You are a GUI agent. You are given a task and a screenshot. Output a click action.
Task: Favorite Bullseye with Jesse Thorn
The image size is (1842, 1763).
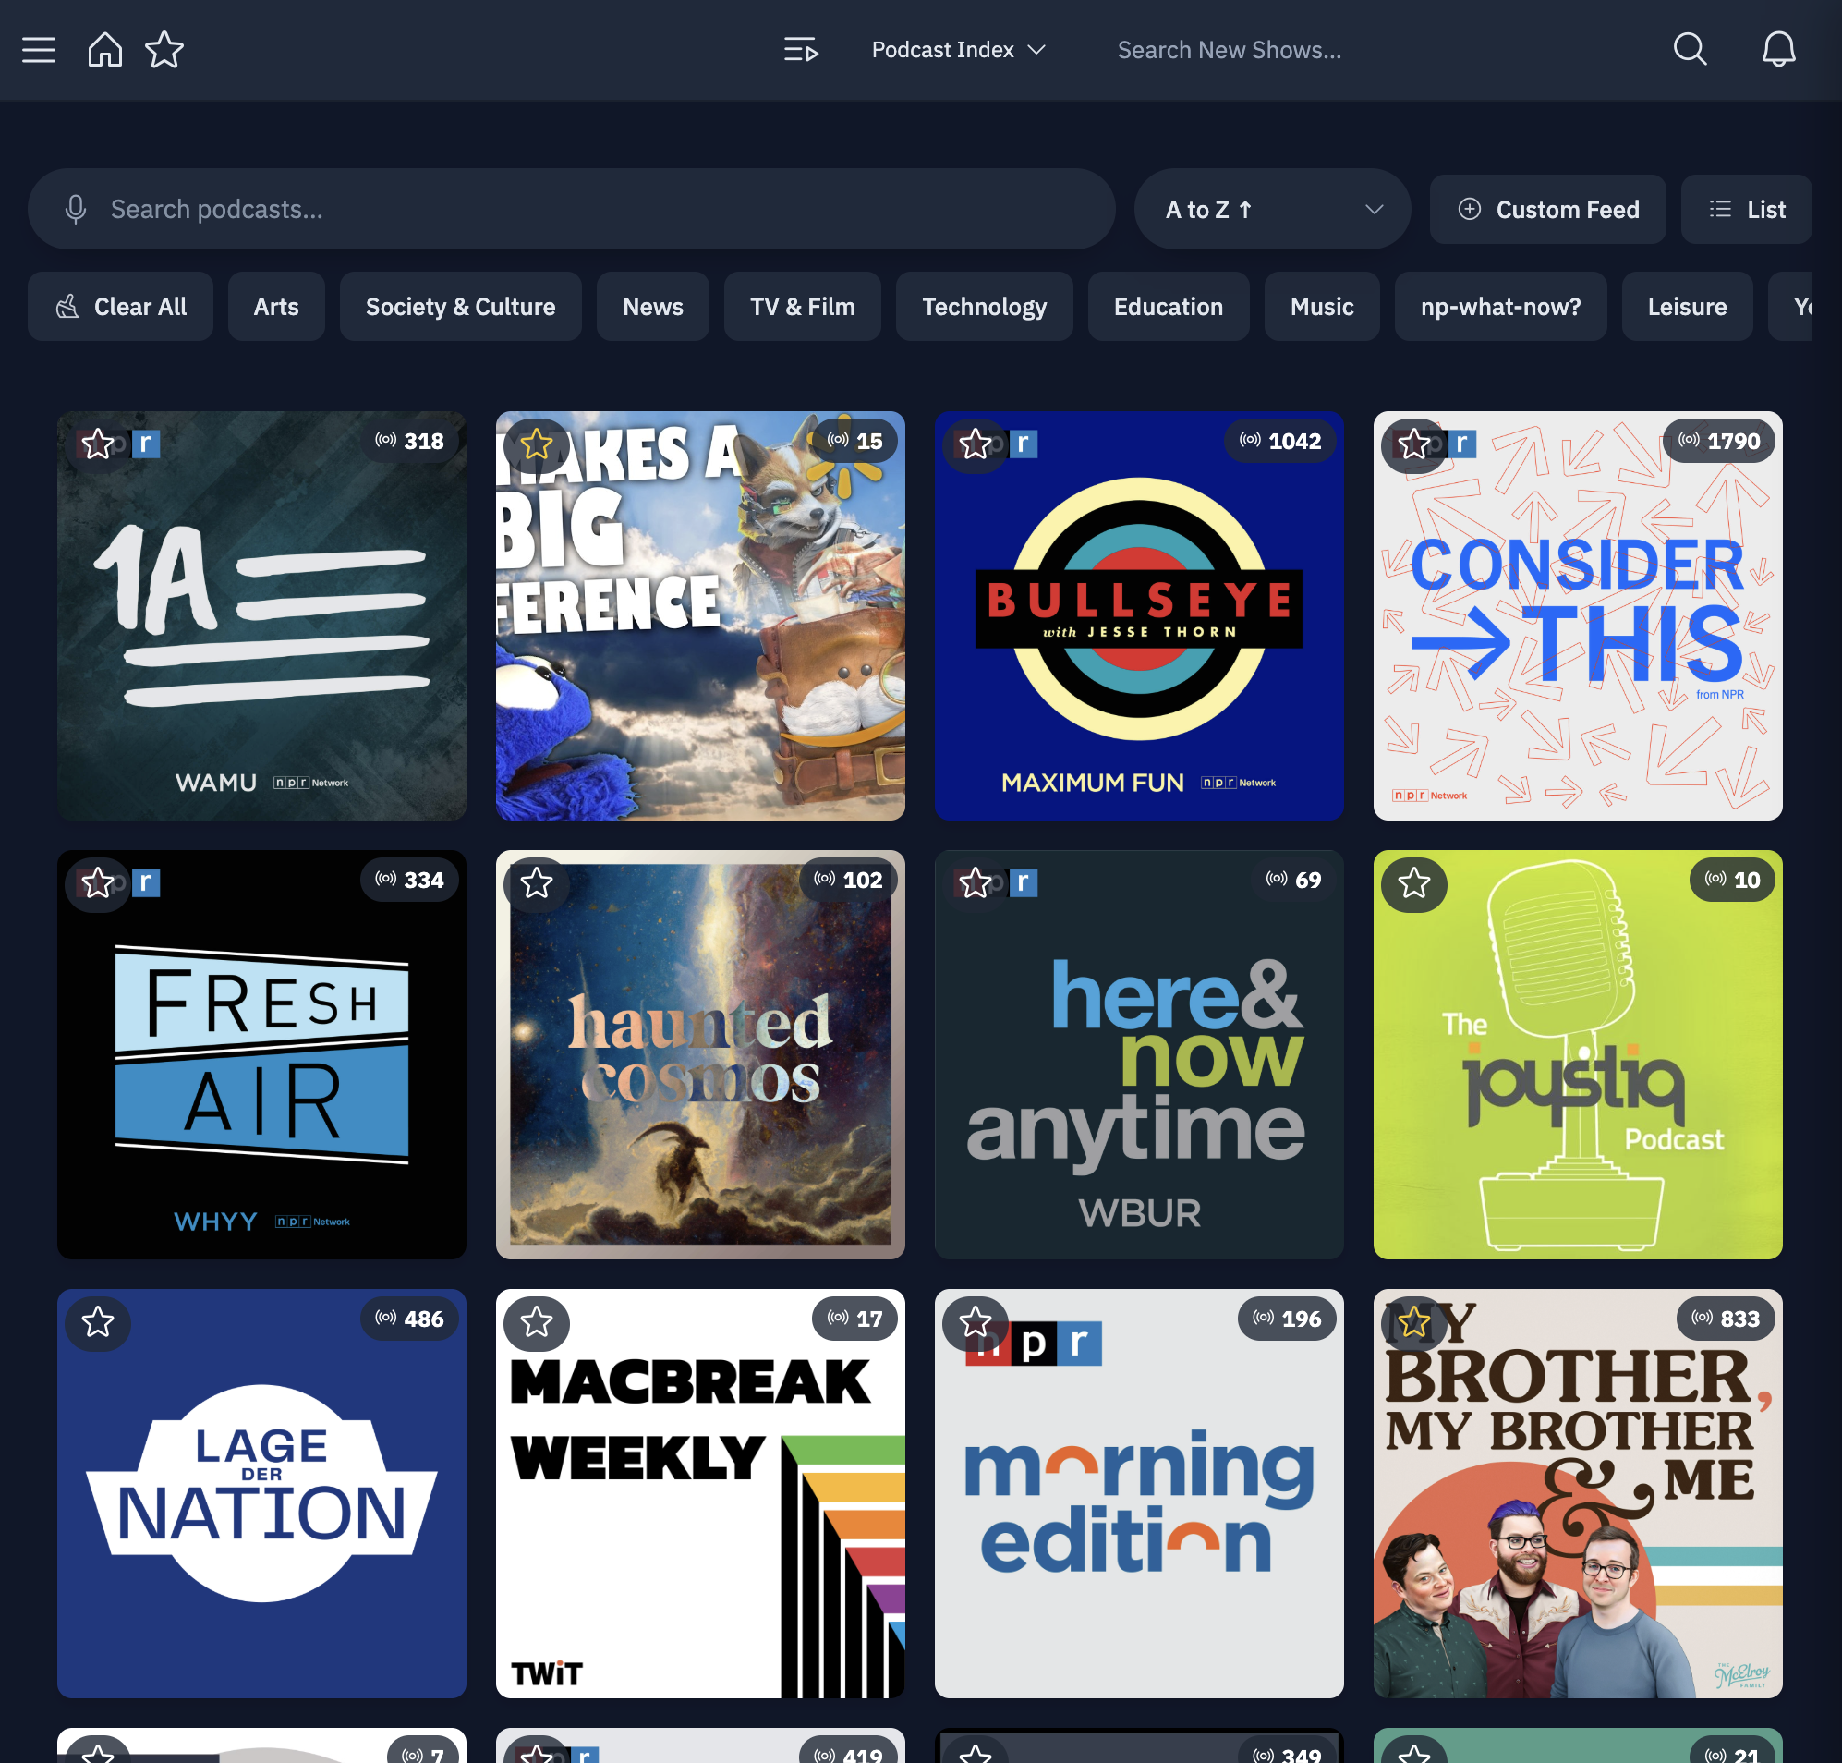click(x=975, y=444)
